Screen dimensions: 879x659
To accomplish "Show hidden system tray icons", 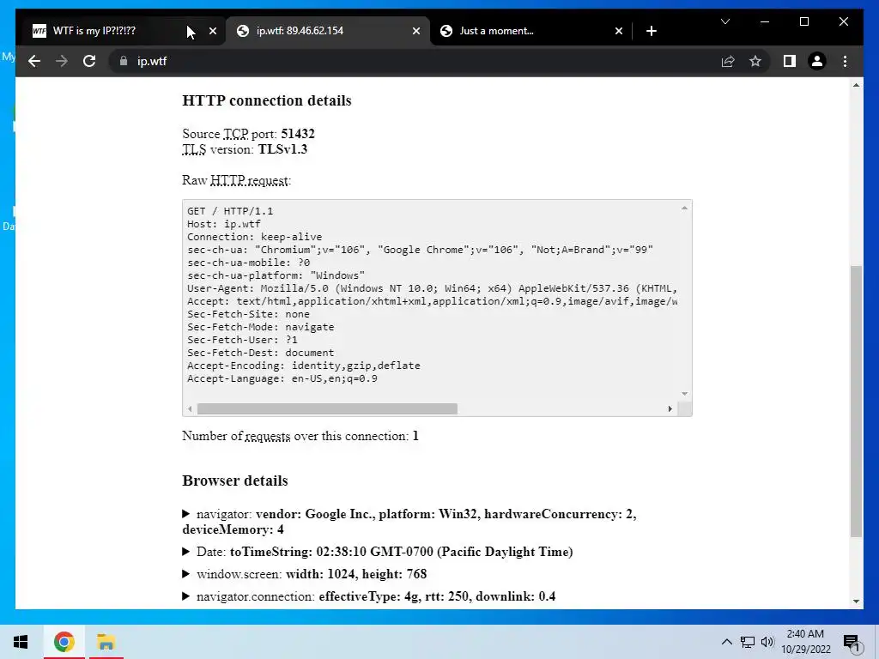I will [x=726, y=642].
